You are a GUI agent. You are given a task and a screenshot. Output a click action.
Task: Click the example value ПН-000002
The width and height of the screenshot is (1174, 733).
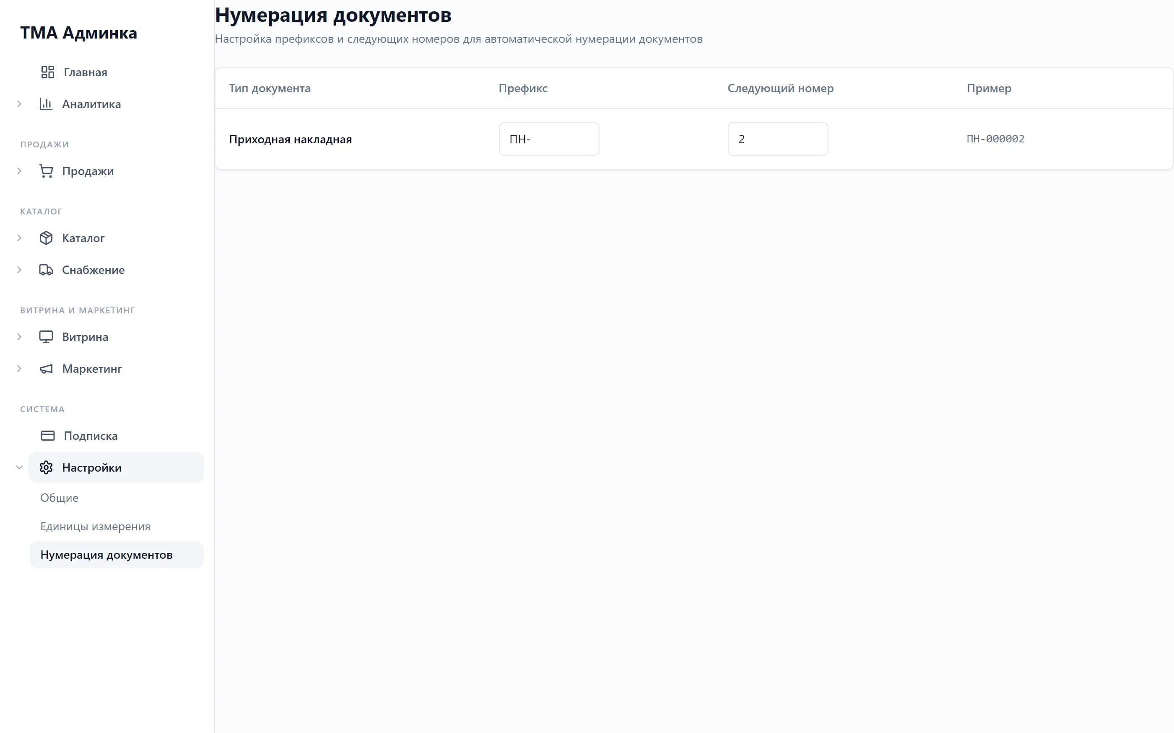coord(995,139)
